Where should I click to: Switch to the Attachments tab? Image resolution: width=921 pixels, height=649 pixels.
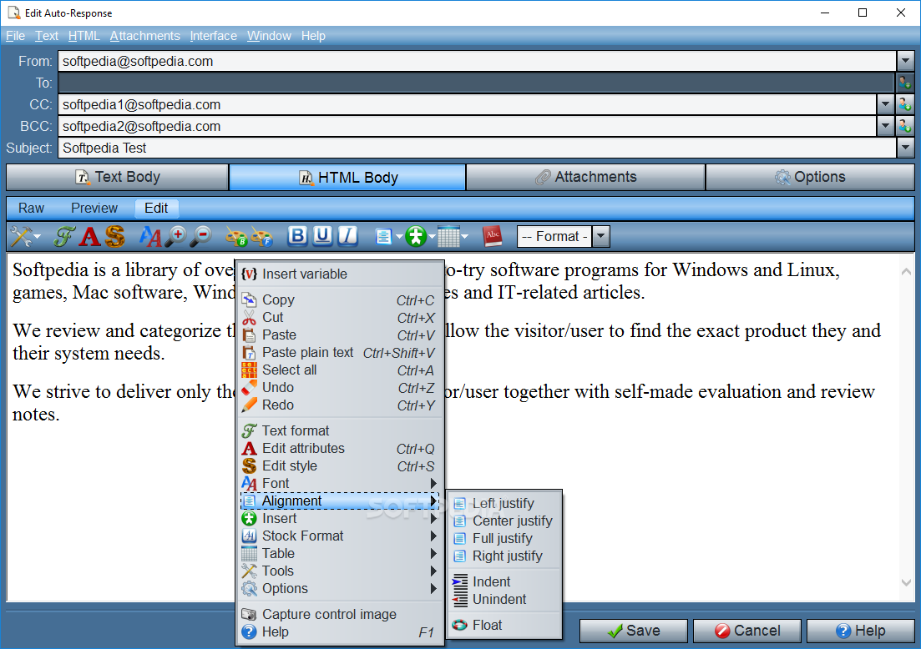point(585,177)
